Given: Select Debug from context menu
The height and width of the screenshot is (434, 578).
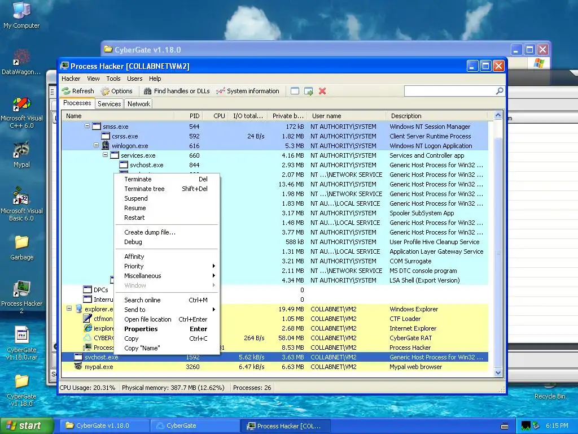Looking at the screenshot, I should click(x=167, y=242).
